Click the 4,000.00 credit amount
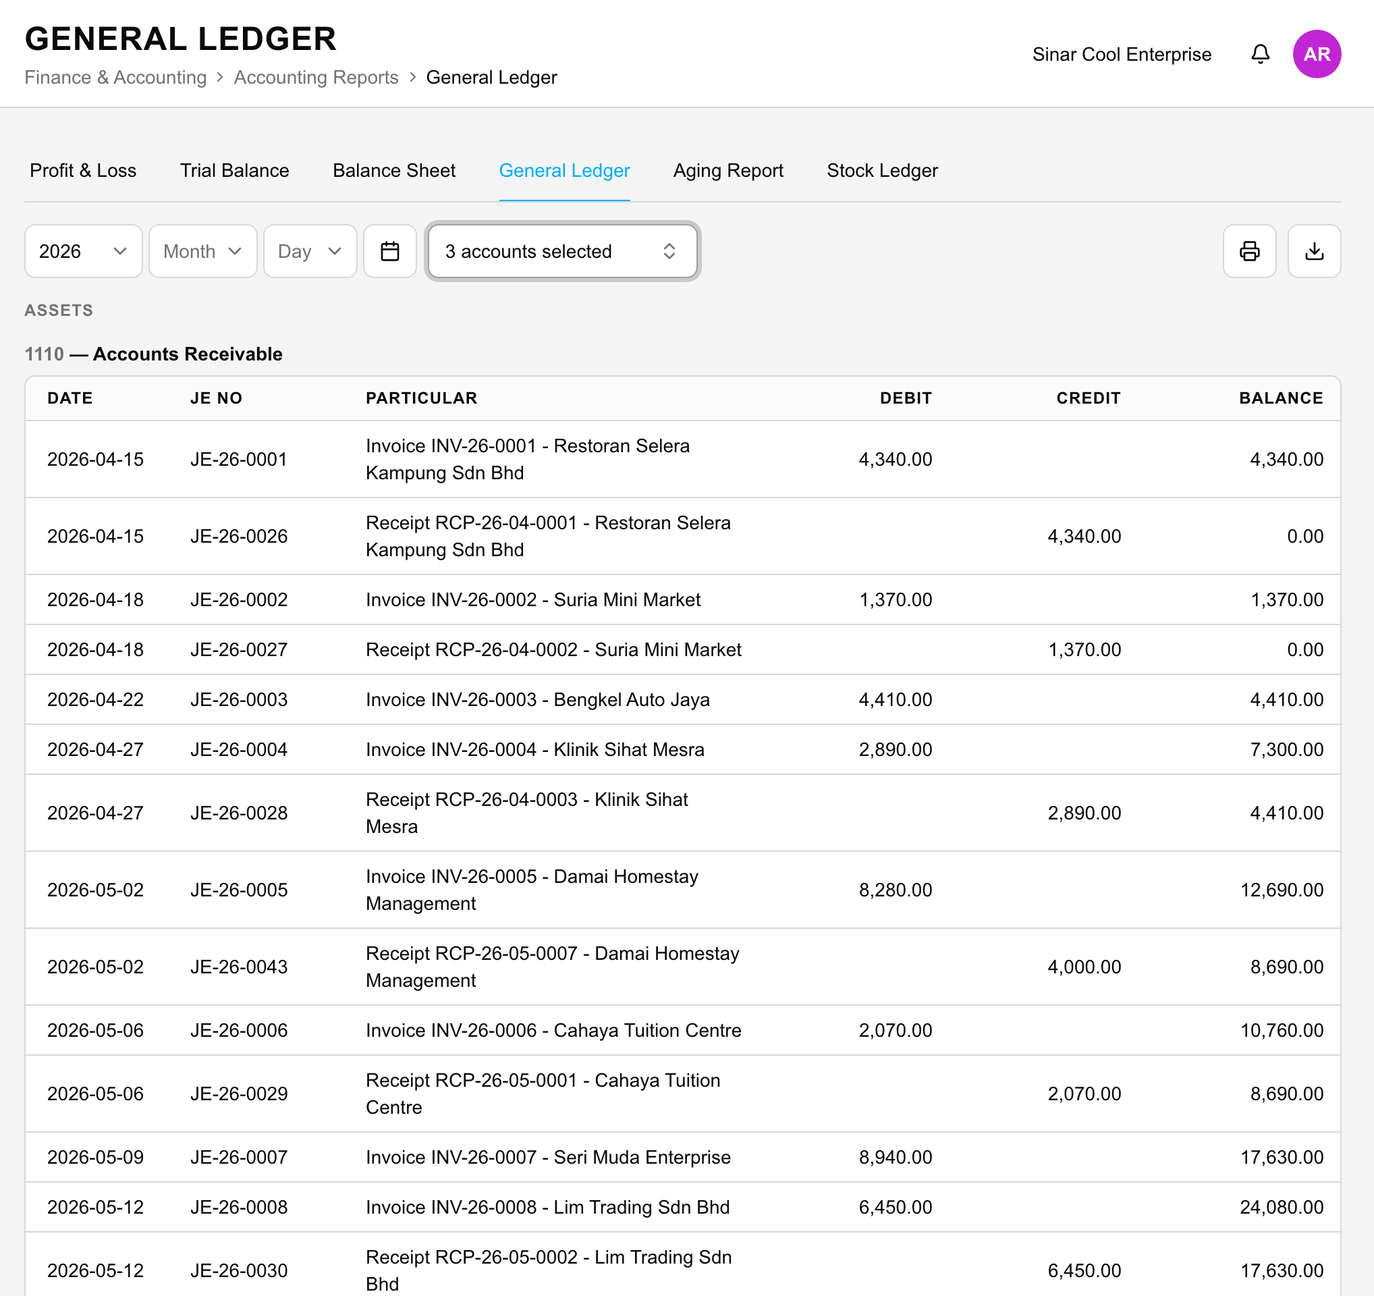Screen dimensions: 1374x1296 point(1084,967)
